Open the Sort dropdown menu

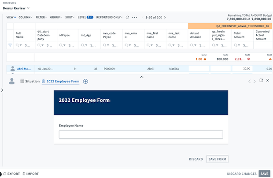point(70,17)
